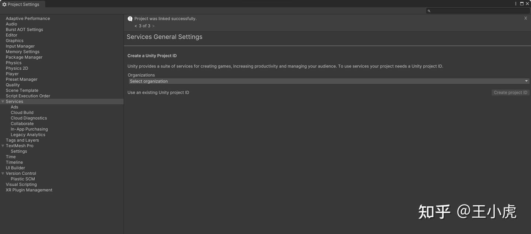Open Cloud Build settings

(22, 112)
